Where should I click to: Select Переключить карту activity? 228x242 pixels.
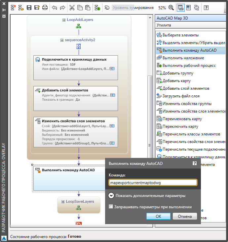(191, 126)
